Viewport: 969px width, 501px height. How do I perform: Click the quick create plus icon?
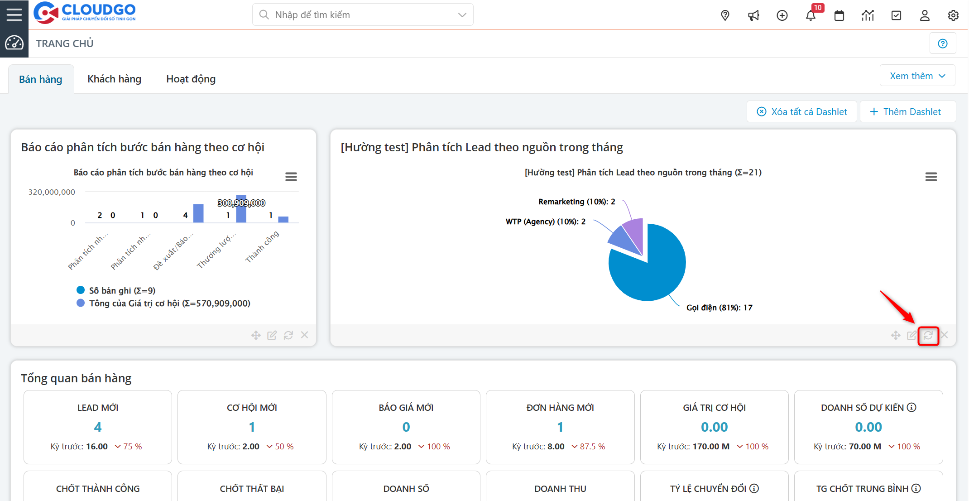pos(782,15)
